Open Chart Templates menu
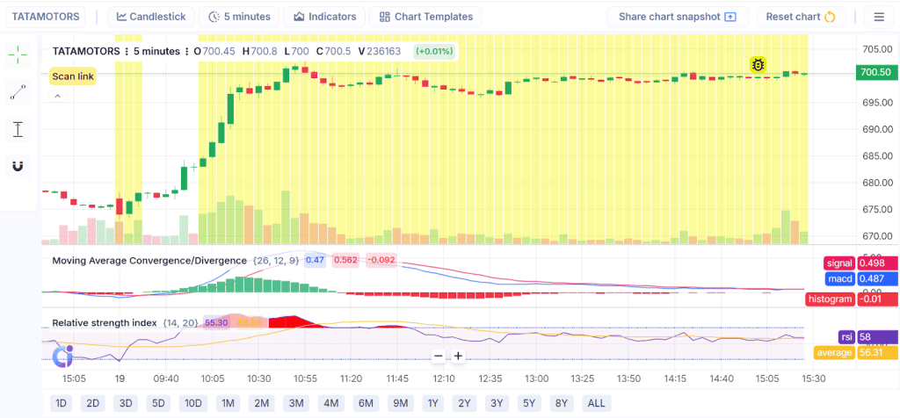This screenshot has width=900, height=418. (425, 17)
